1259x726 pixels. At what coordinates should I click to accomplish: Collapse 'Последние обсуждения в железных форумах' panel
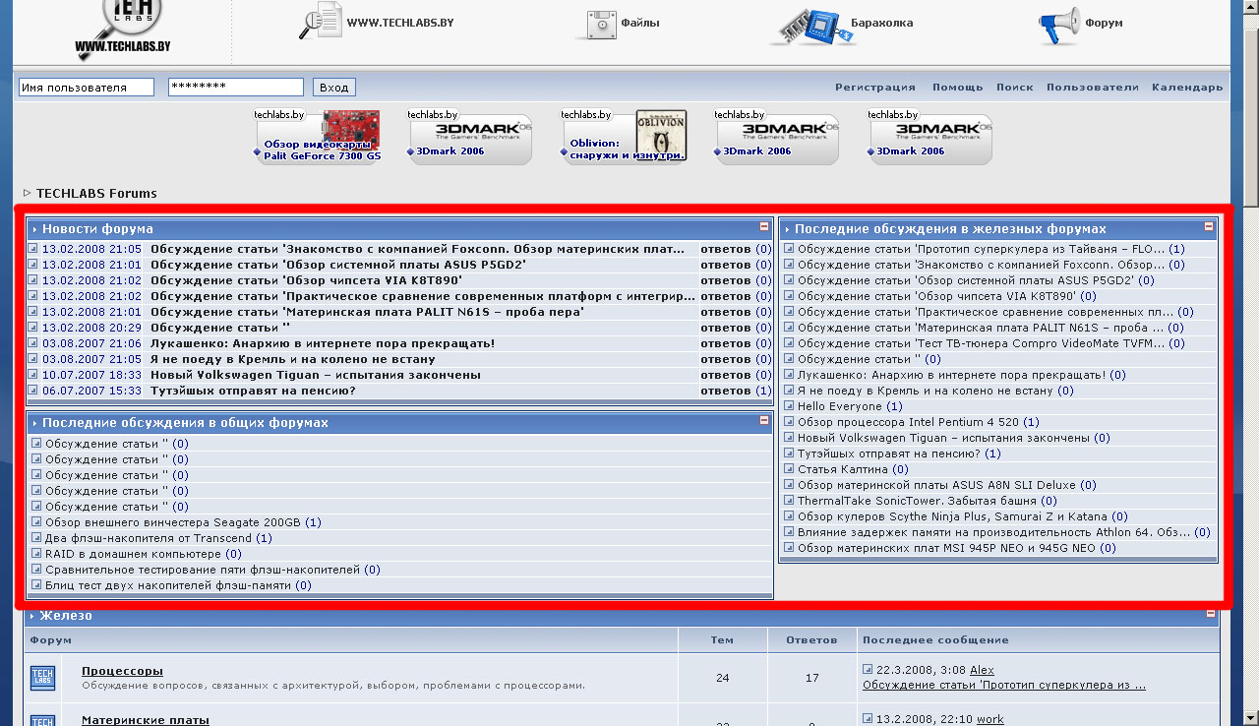point(1209,227)
